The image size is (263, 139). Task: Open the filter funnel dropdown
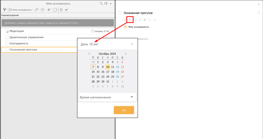pos(5,10)
